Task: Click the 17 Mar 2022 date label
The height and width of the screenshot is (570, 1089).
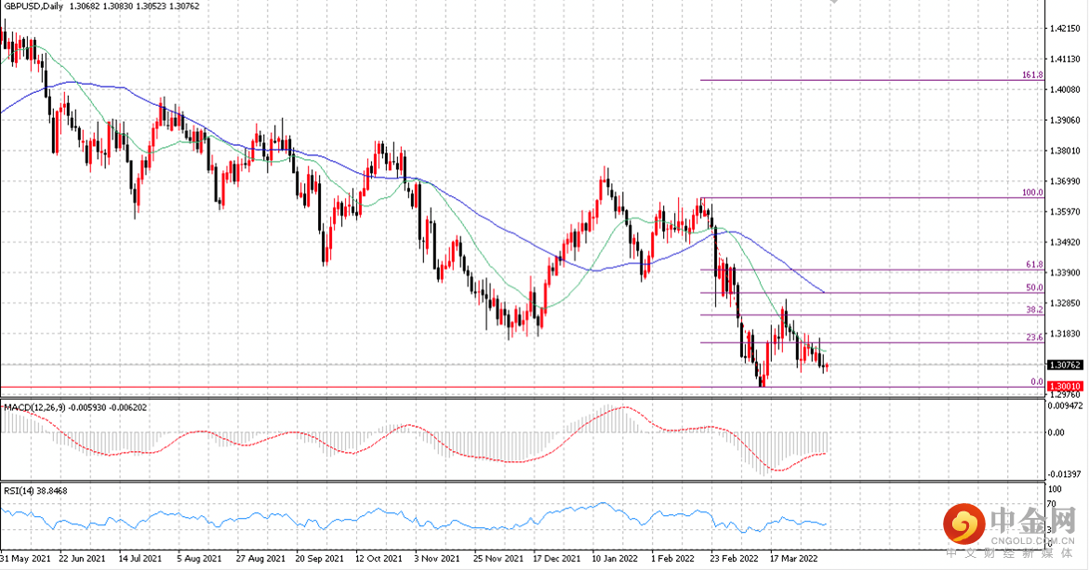Action: point(794,560)
